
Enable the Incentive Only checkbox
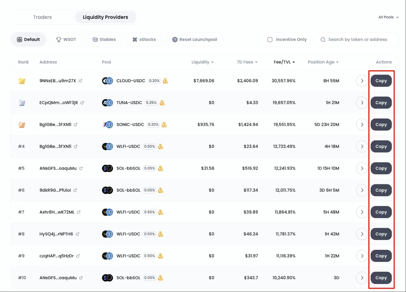tap(270, 39)
